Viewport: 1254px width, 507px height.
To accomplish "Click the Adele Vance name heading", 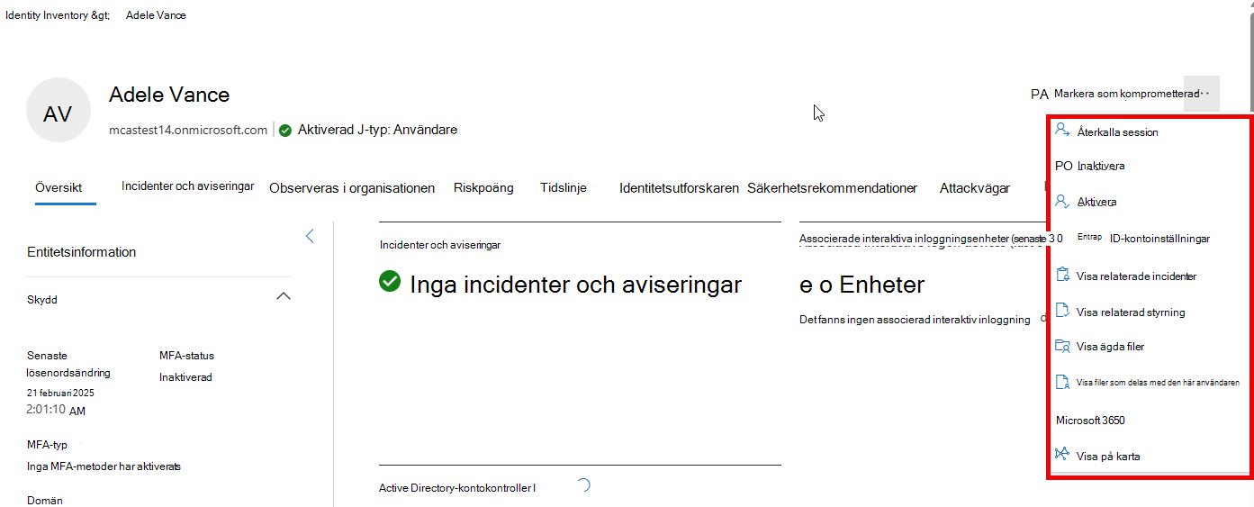I will click(169, 95).
